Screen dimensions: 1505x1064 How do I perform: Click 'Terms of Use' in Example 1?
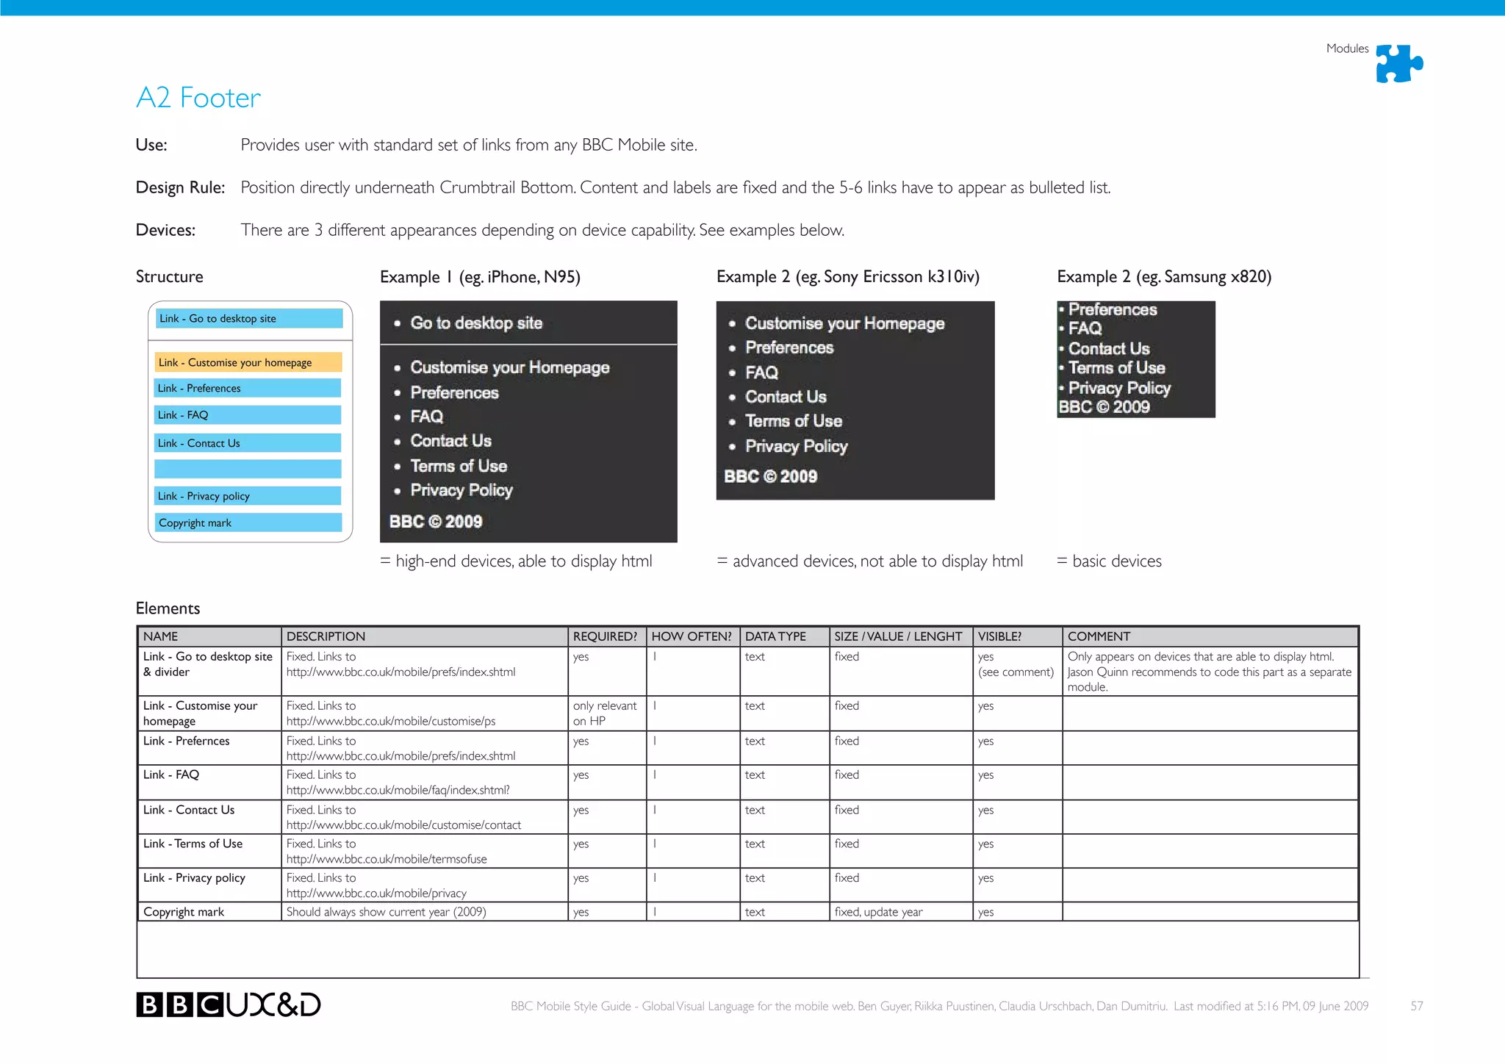tap(458, 466)
